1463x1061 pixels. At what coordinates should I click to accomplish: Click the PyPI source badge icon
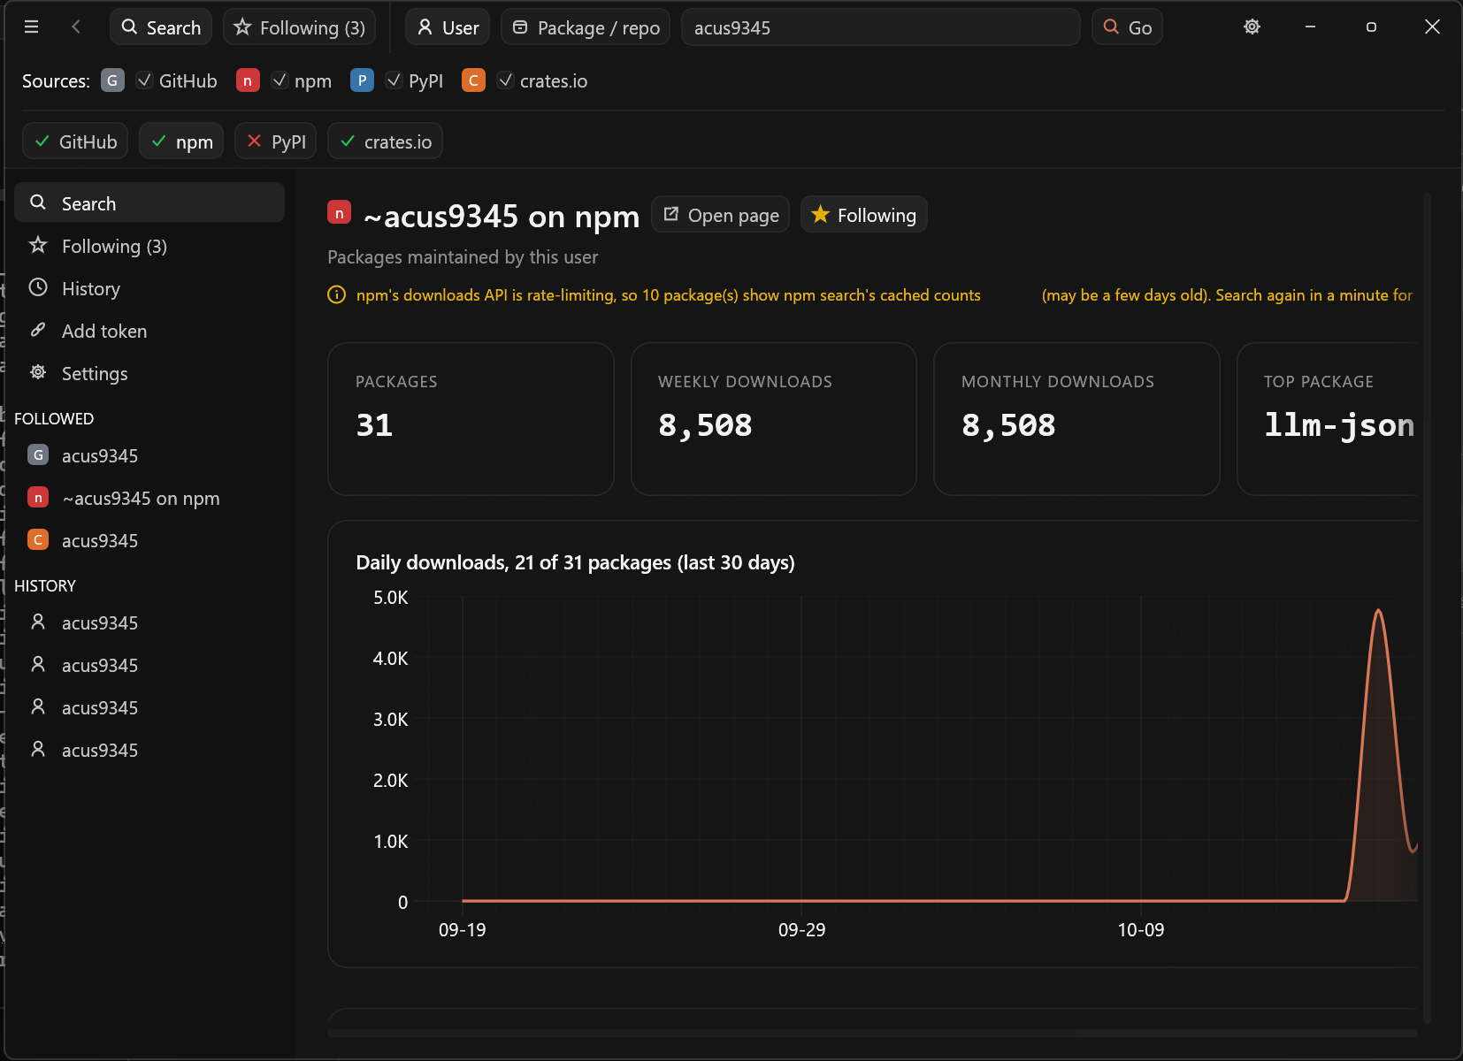[362, 80]
